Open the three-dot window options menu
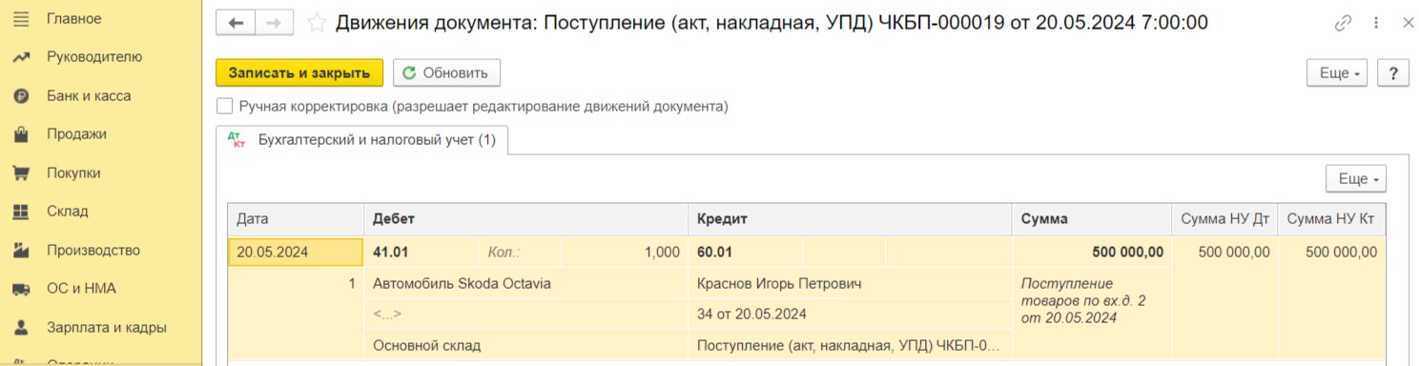Screen dimensions: 1419x366 click(1376, 22)
